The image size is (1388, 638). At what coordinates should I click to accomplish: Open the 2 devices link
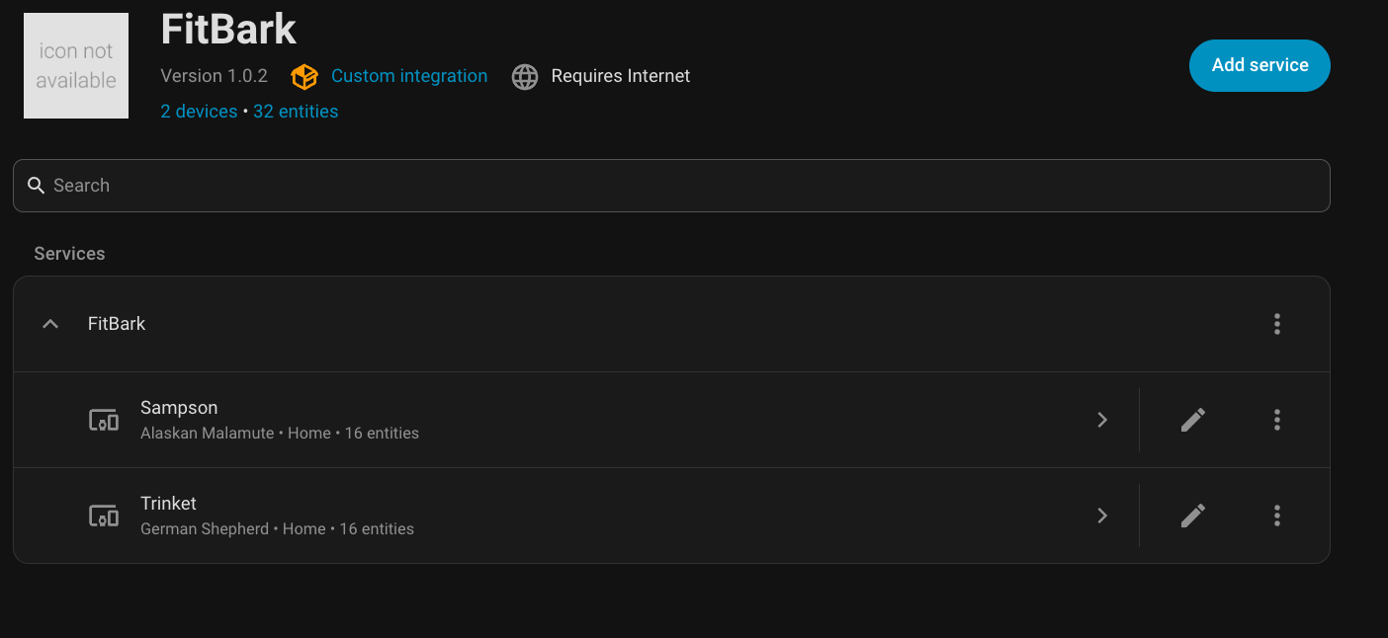[x=199, y=112]
